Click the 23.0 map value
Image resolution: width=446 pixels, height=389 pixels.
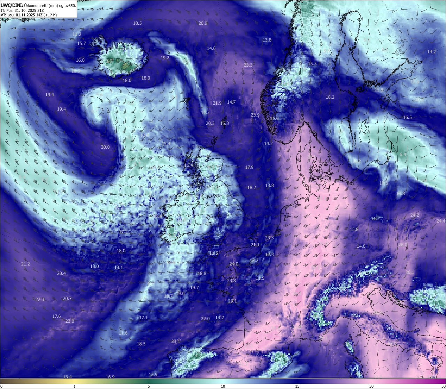[70, 321]
